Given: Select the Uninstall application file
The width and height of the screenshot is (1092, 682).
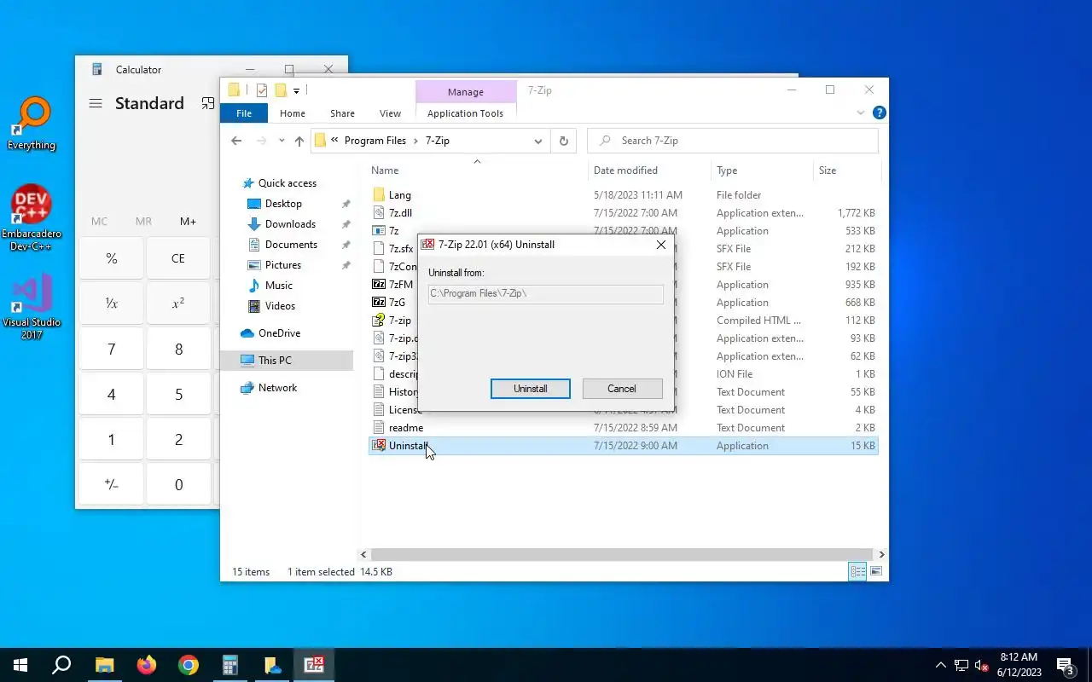Looking at the screenshot, I should pyautogui.click(x=623, y=446).
